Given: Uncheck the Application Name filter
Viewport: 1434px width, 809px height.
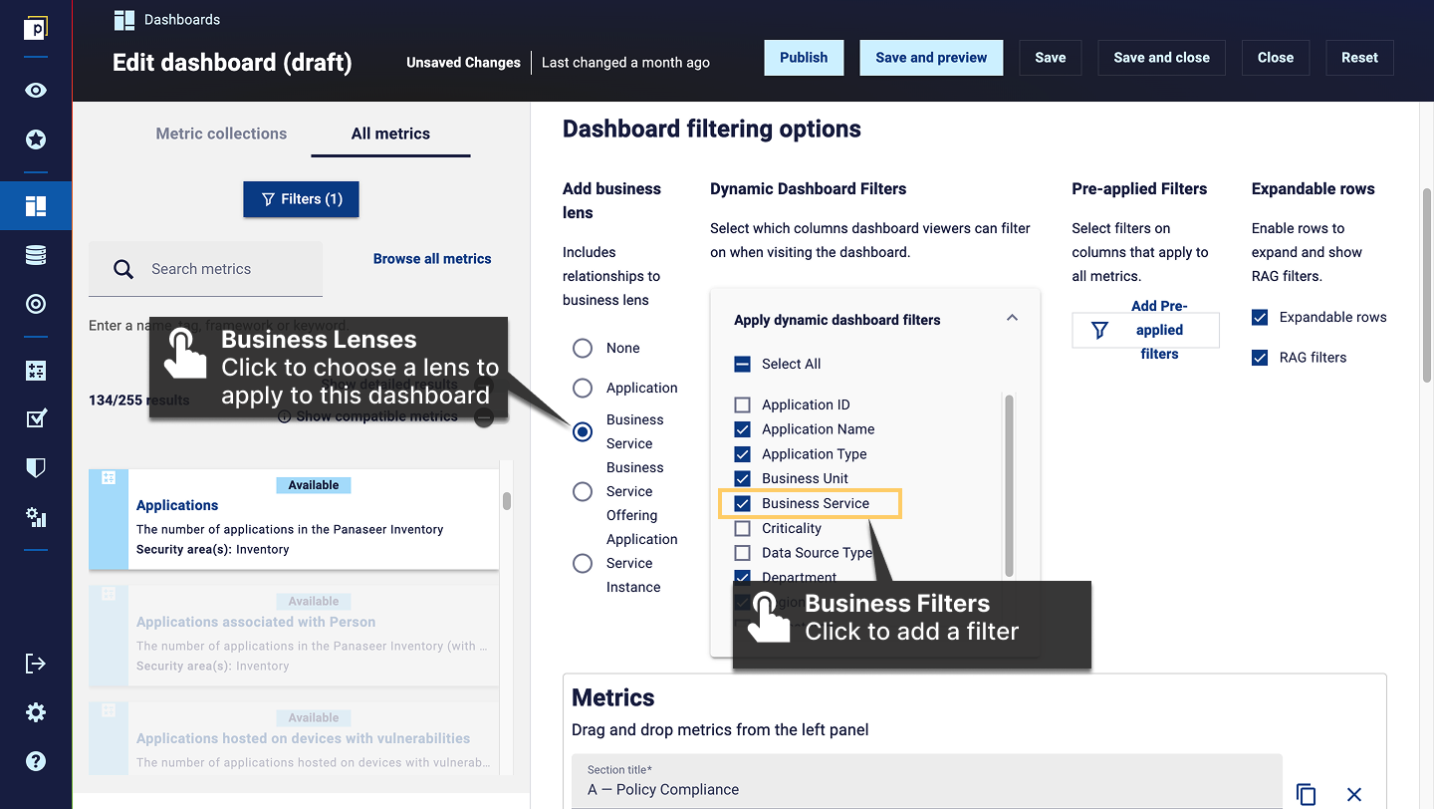Looking at the screenshot, I should 742,429.
